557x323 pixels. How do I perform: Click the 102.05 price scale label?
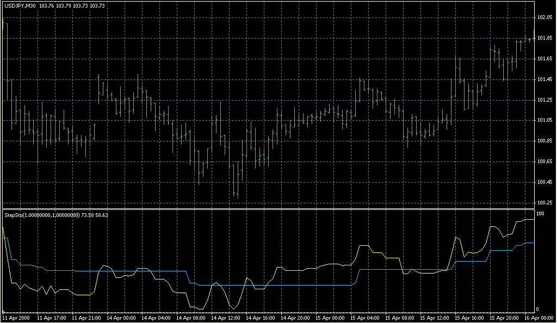coord(544,17)
